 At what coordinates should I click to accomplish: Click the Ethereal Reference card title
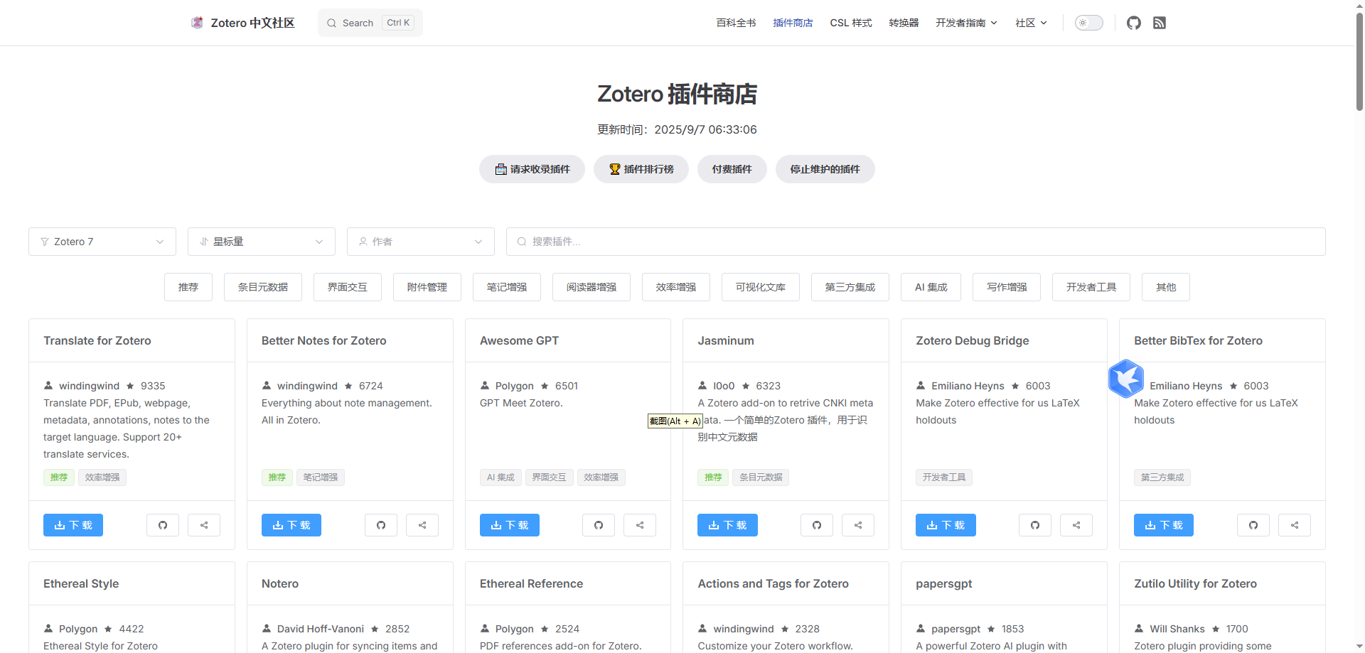pyautogui.click(x=531, y=583)
